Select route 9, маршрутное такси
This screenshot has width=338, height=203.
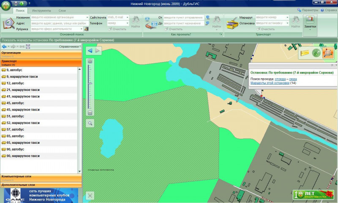39,77
